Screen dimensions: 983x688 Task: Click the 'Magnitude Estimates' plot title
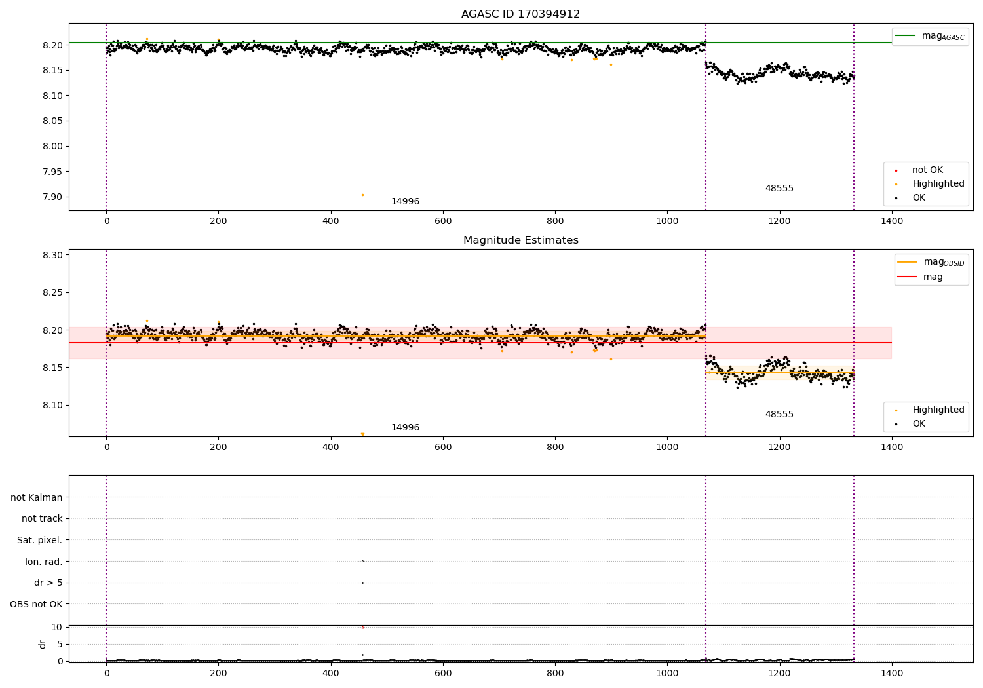[x=520, y=240]
